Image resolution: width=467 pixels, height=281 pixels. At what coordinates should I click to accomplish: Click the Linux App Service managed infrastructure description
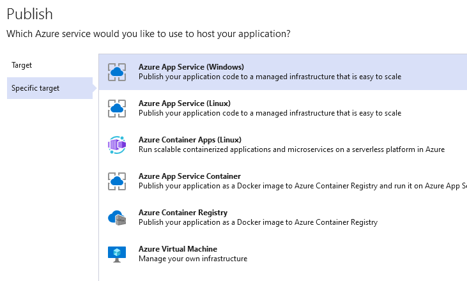pos(270,113)
